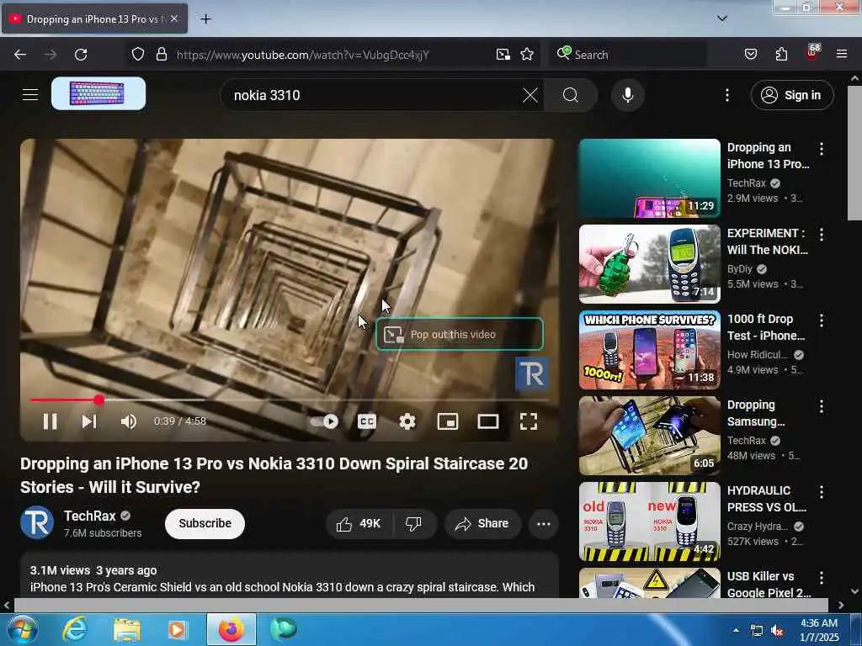The height and width of the screenshot is (646, 862).
Task: Open video player settings gear
Action: 407,421
